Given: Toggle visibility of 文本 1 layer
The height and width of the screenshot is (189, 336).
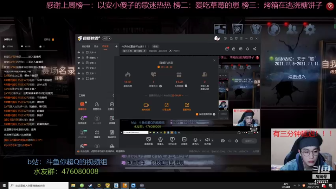Looking at the screenshot, I should click(79, 73).
